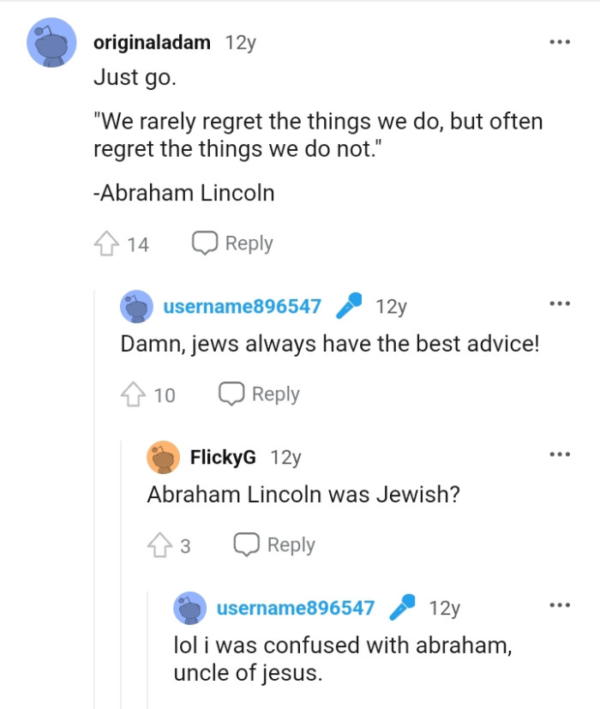Open the three-dot menu on the bottom comment

tap(560, 604)
